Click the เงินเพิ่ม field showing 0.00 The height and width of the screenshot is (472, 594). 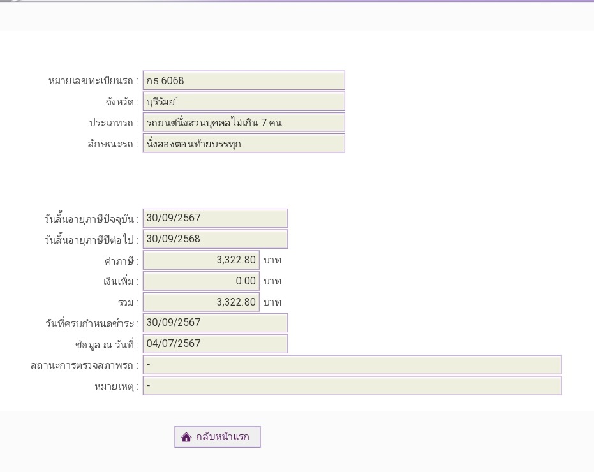[x=201, y=281]
